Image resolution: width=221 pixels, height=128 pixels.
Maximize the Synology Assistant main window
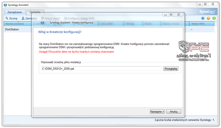[205, 4]
